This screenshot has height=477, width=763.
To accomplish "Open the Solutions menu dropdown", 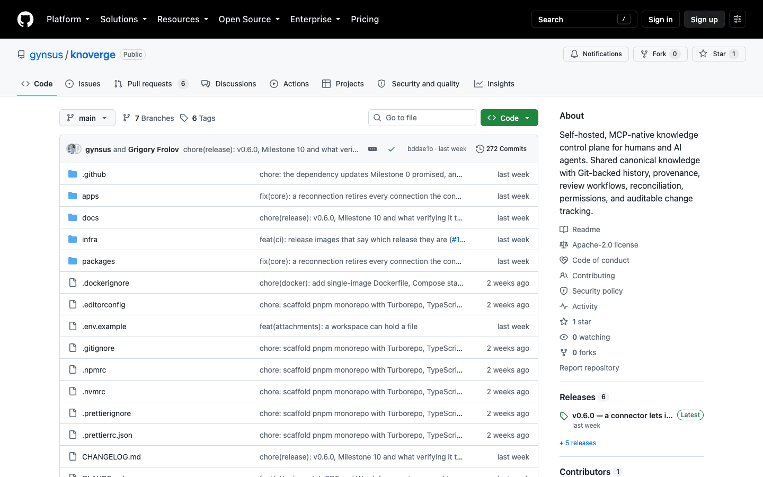I will coord(123,19).
